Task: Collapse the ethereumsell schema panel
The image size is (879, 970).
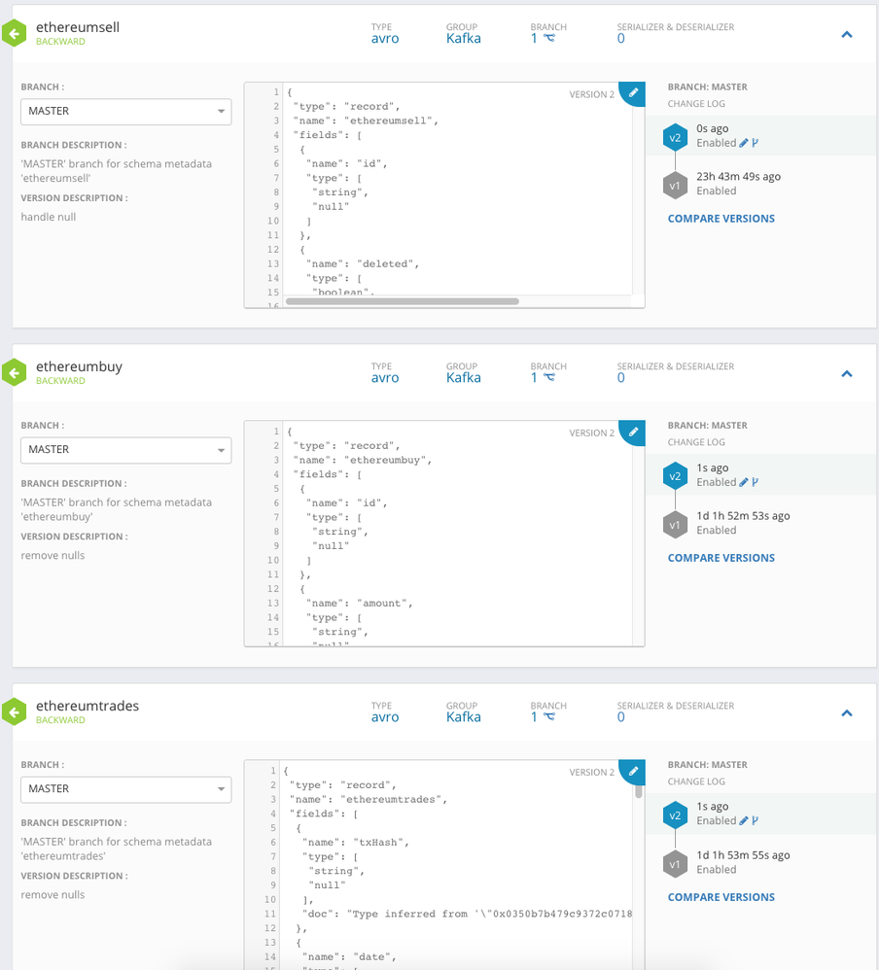Action: tap(846, 34)
